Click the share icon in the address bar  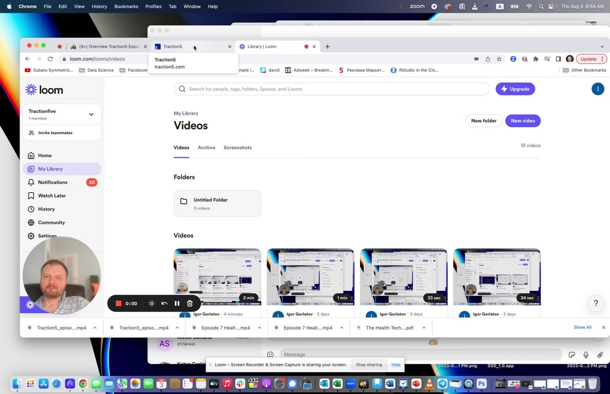488,59
